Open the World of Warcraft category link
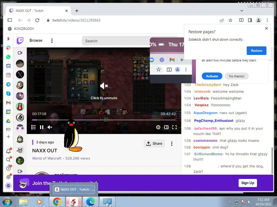Screen dimensions: 277x207 tap(47, 158)
